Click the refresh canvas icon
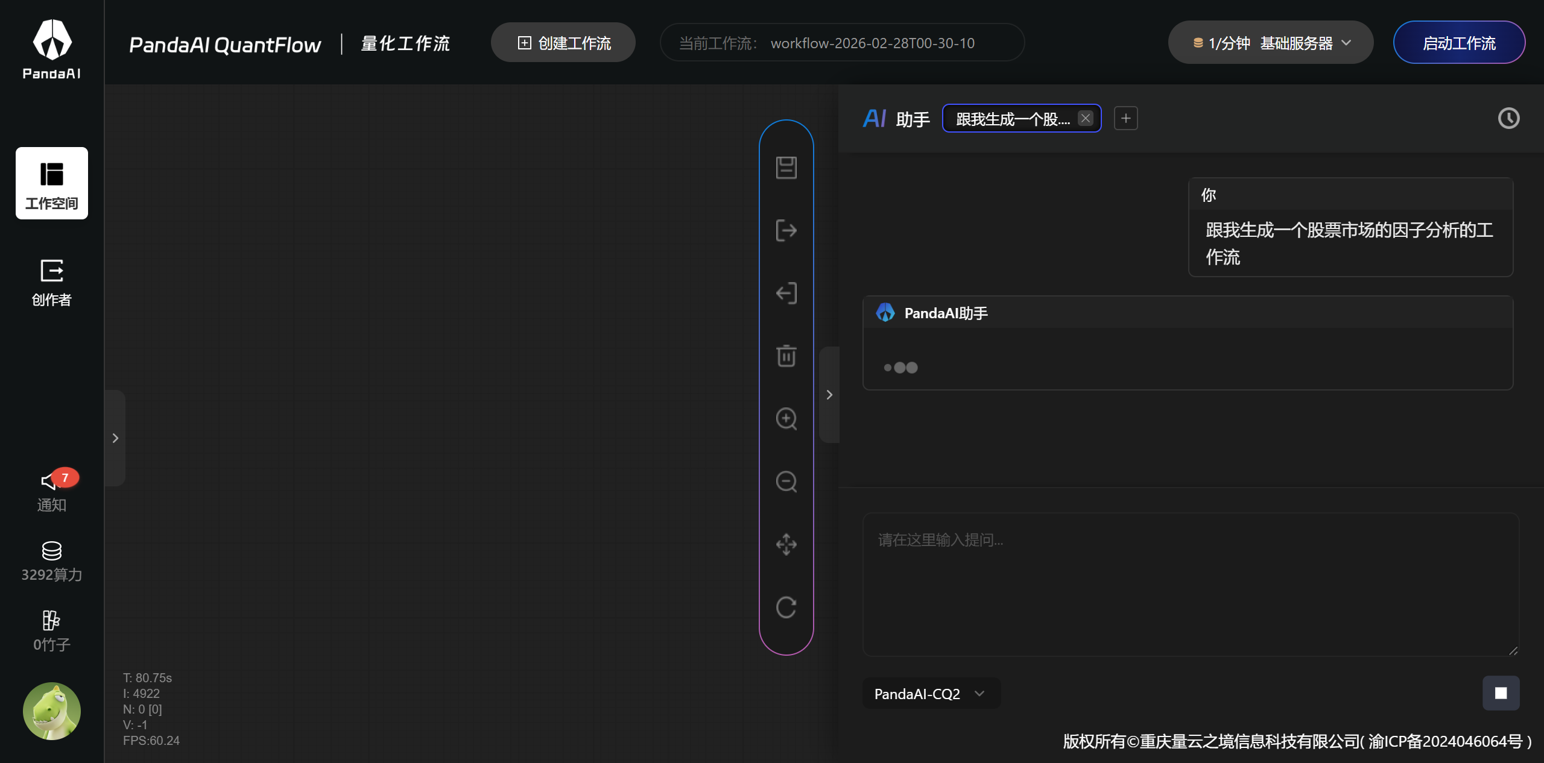This screenshot has height=763, width=1544. coord(786,607)
